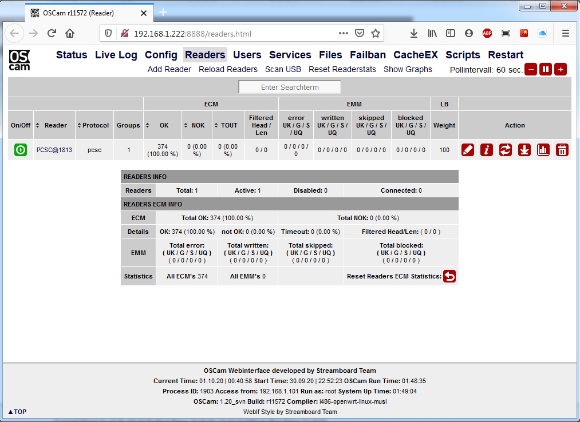Open the bar chart graph icon for reader

pos(543,150)
